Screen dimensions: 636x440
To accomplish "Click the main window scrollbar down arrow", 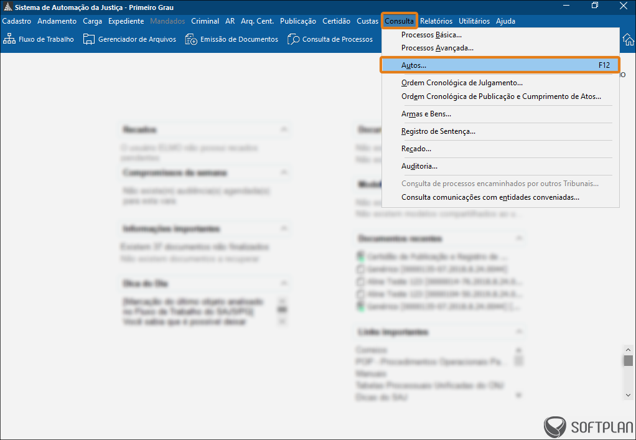I will point(629,395).
